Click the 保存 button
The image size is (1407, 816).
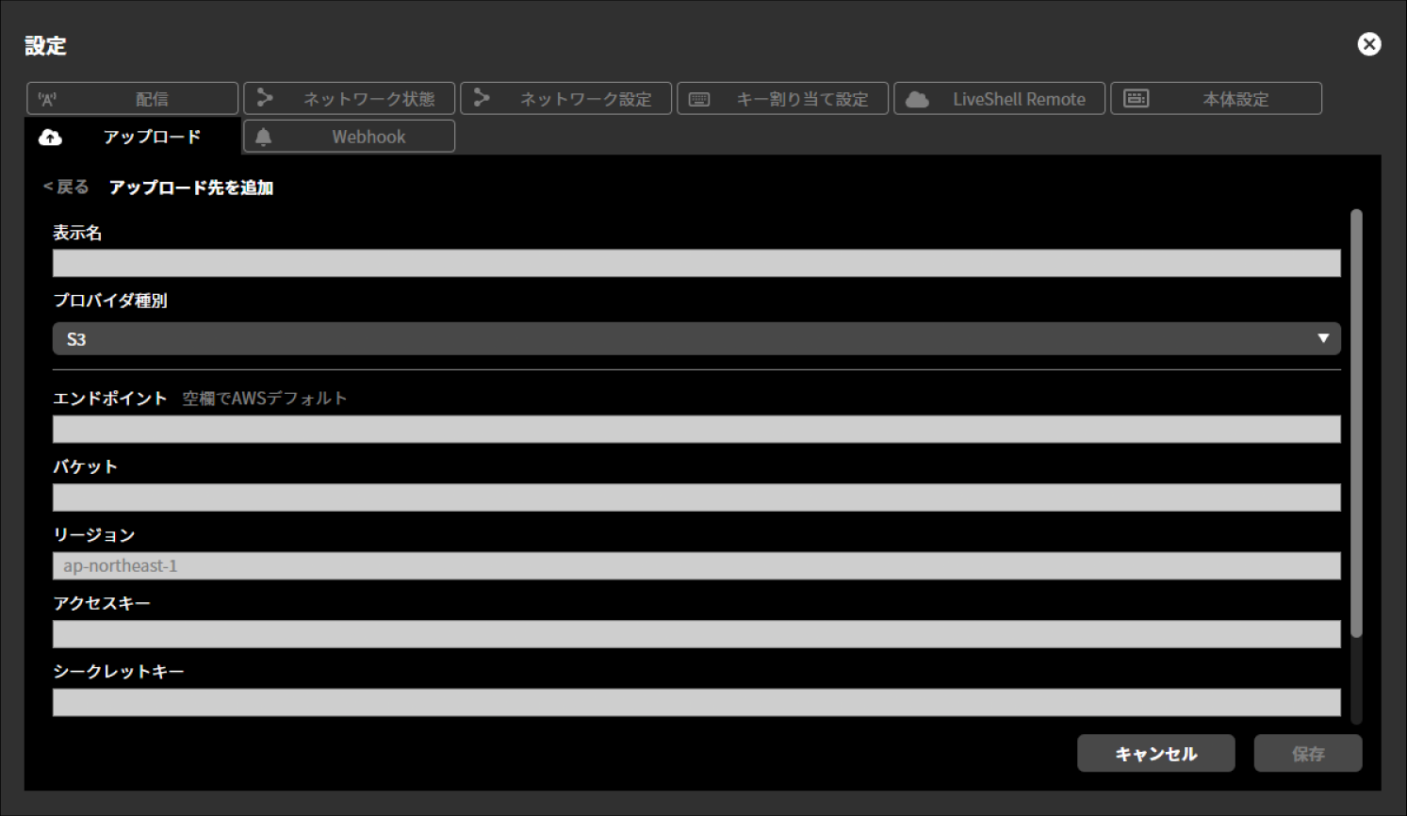coord(1307,754)
